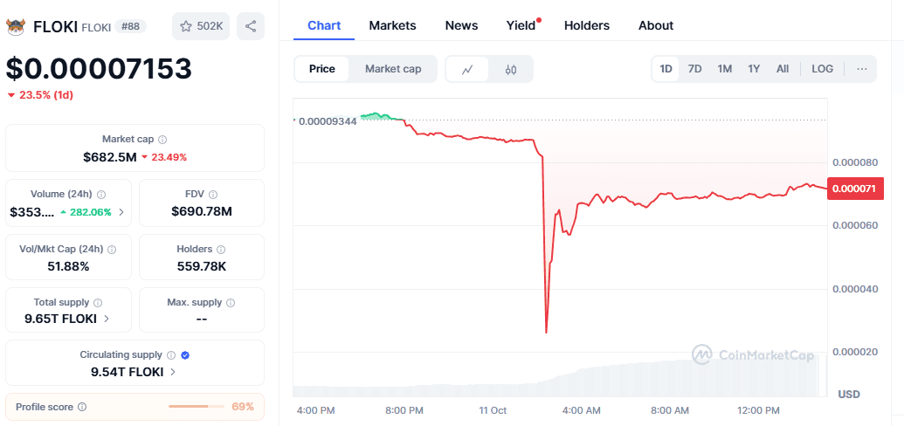Image resolution: width=904 pixels, height=426 pixels.
Task: Click the Holders info icon
Action: coord(219,250)
